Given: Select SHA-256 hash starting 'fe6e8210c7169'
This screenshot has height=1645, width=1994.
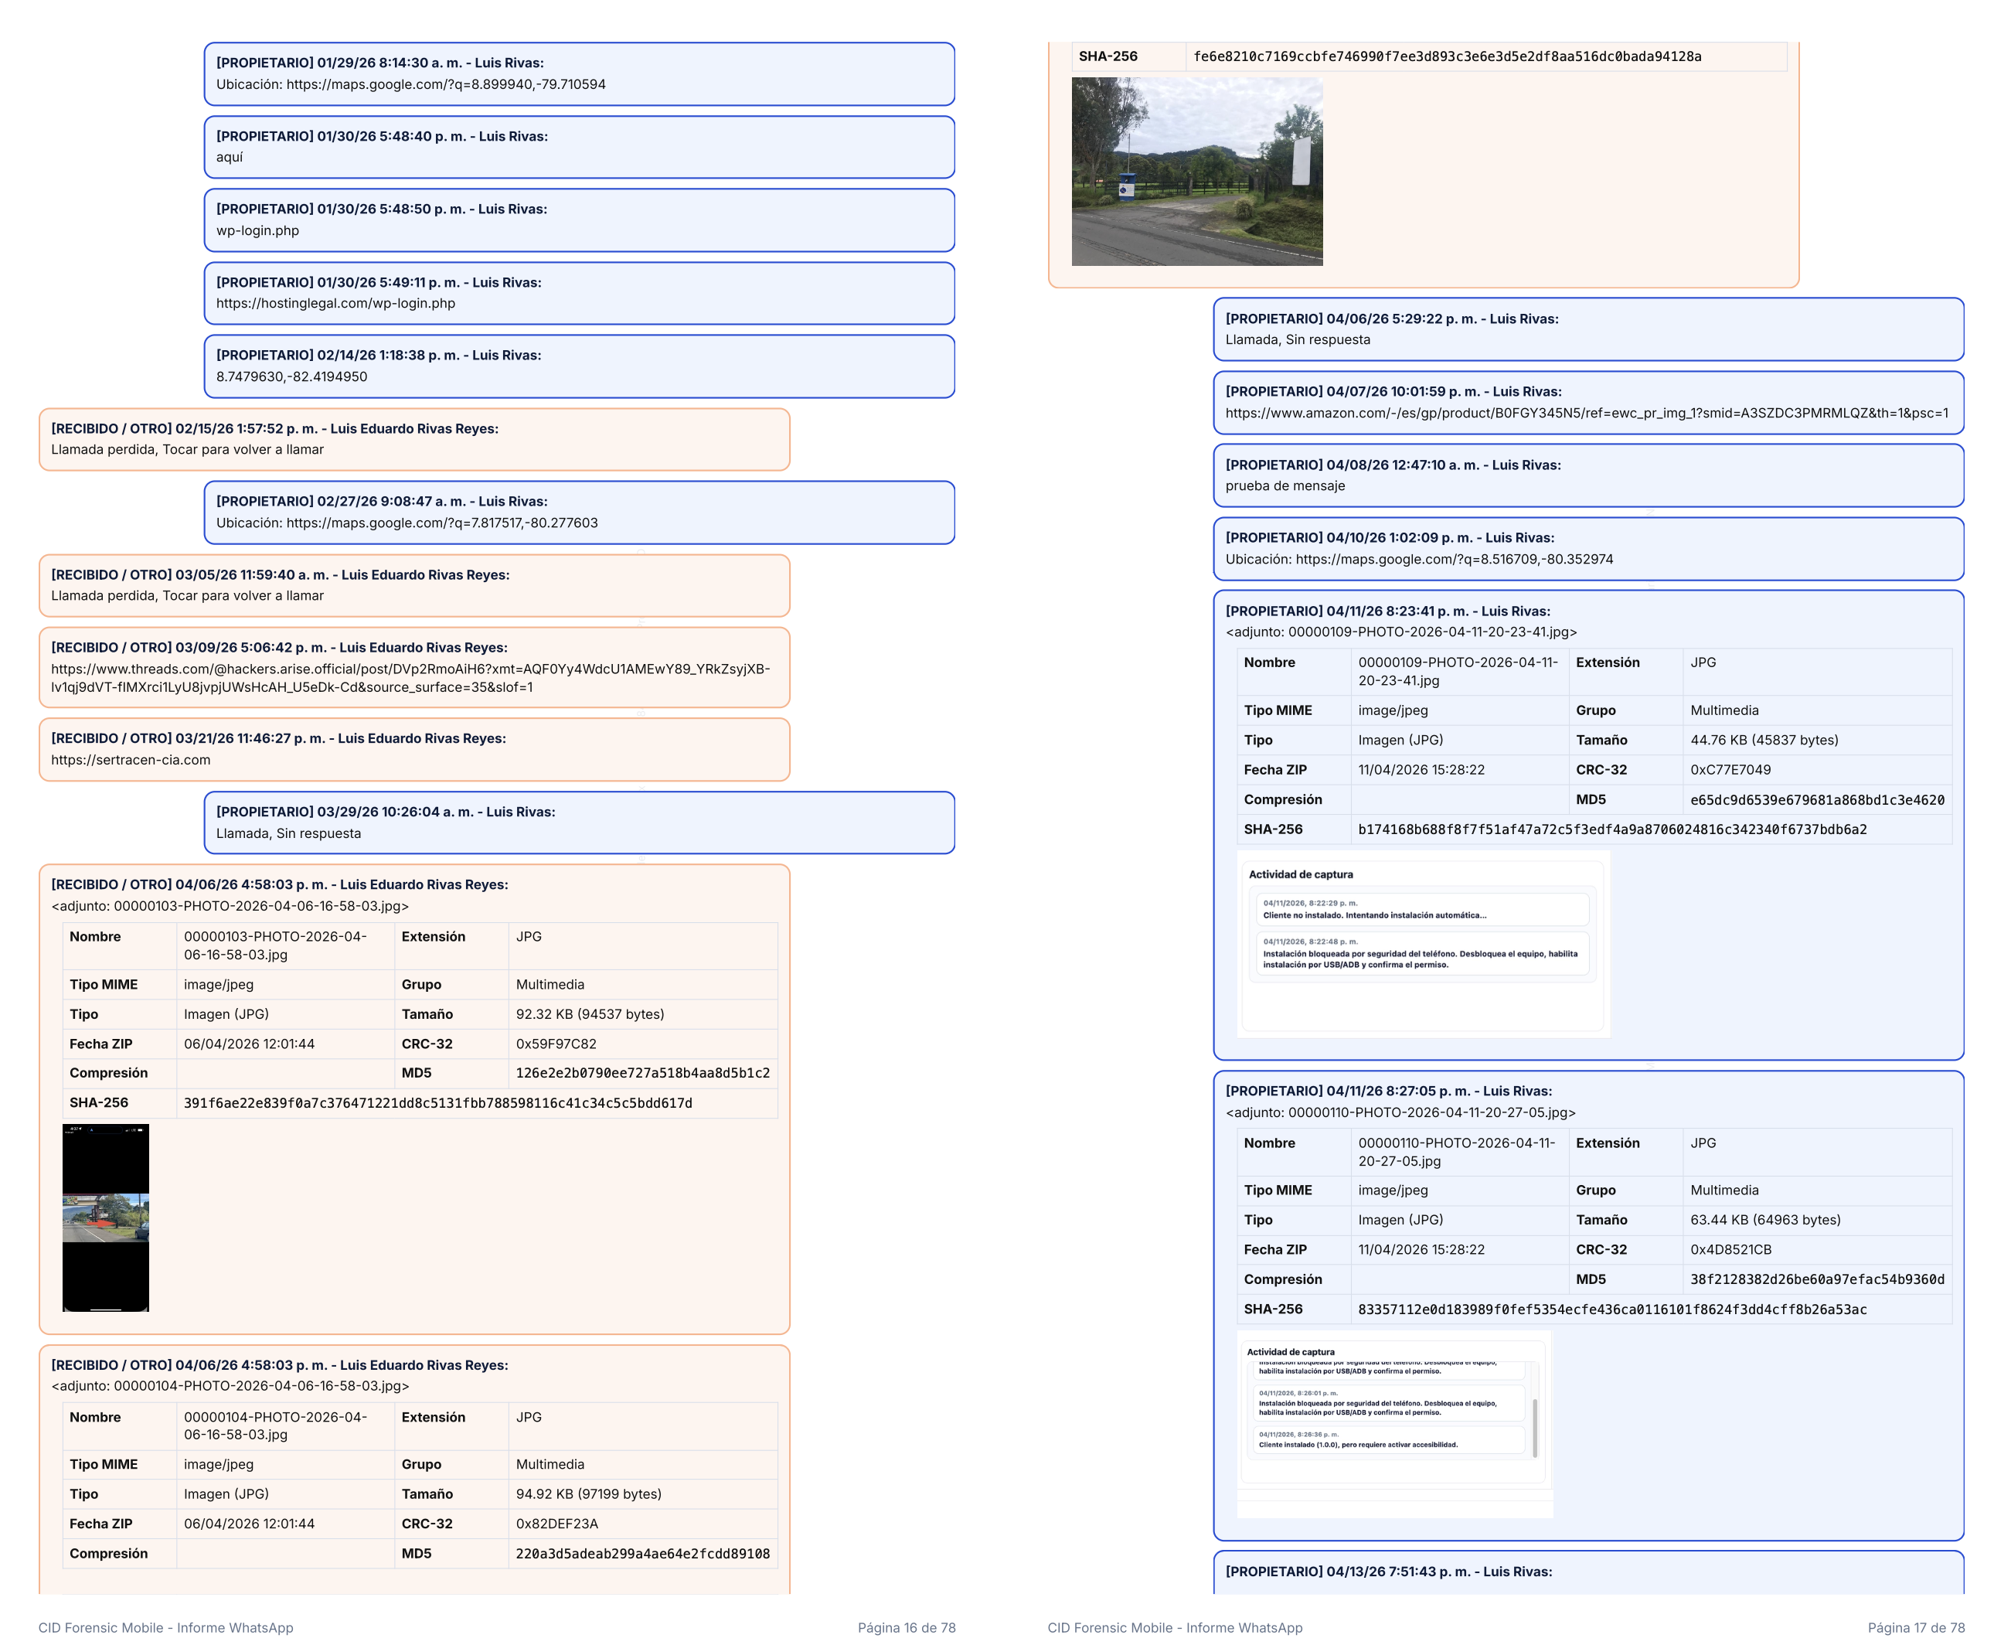Looking at the screenshot, I should [x=1448, y=57].
